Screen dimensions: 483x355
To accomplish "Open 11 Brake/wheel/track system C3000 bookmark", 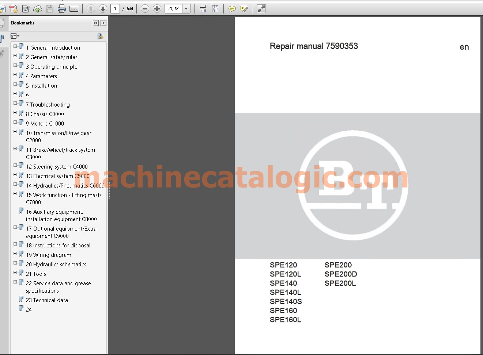I will coord(60,154).
